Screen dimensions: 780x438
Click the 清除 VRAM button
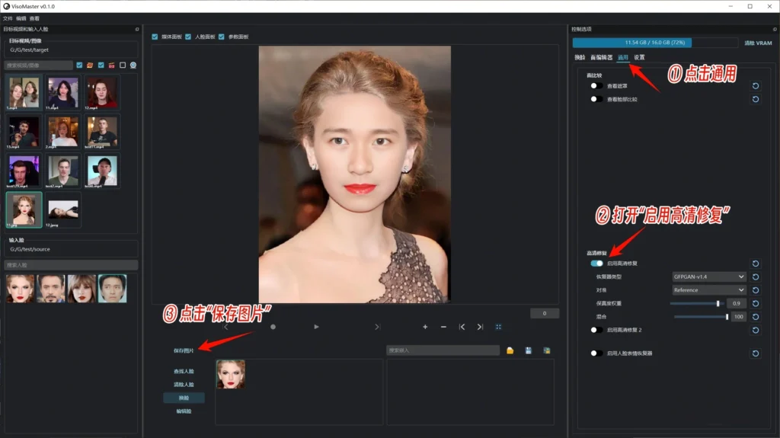pos(757,43)
